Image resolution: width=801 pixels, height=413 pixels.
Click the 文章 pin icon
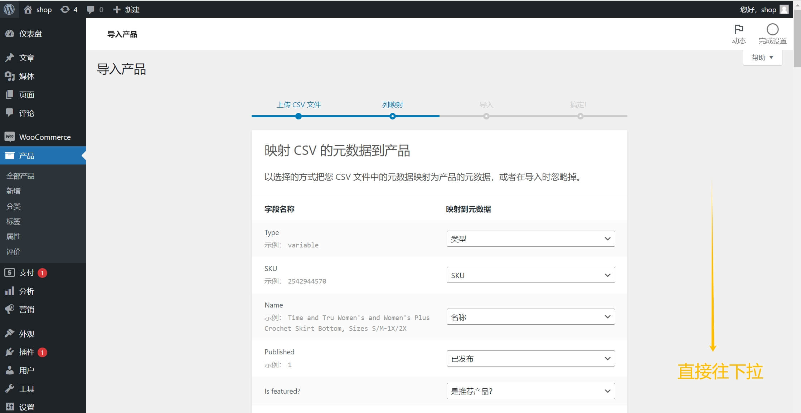tap(10, 58)
